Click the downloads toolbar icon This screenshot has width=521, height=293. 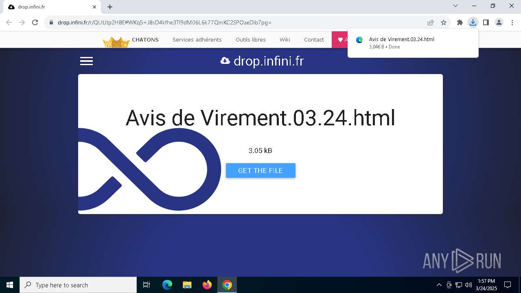(473, 22)
